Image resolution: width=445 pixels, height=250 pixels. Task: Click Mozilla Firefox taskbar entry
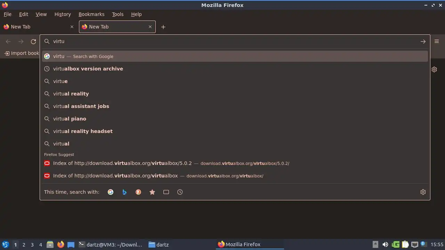250,244
